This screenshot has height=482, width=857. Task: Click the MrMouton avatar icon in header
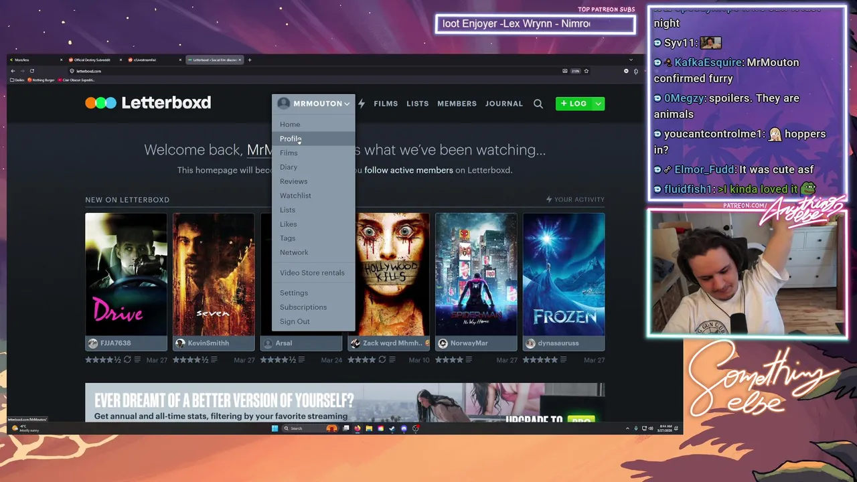[284, 104]
